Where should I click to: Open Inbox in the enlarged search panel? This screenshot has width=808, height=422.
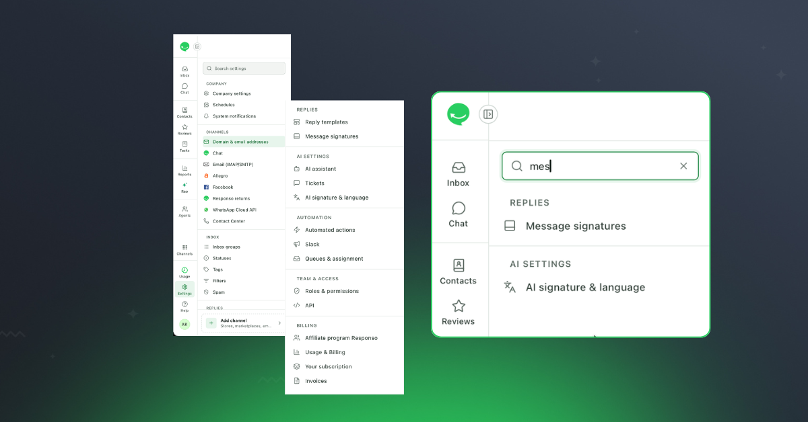[x=458, y=174]
